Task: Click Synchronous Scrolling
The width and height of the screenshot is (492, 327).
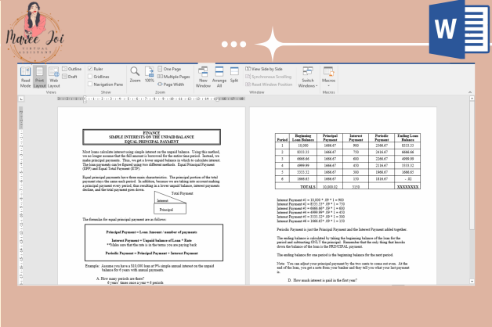Action: pos(268,77)
